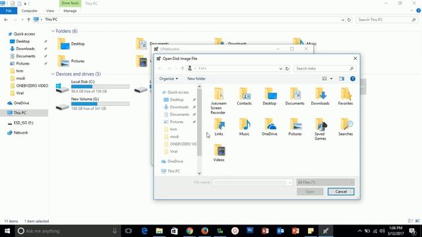Open Task View on taskbar
The width and height of the screenshot is (422, 237).
(129, 231)
